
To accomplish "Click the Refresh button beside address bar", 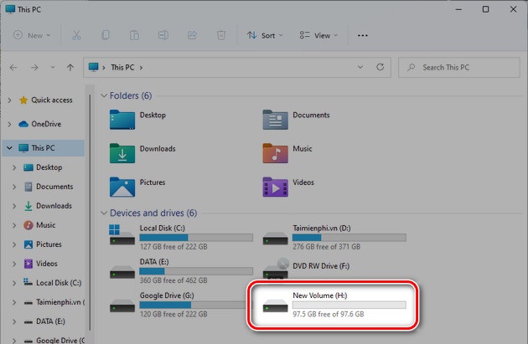I will point(380,67).
